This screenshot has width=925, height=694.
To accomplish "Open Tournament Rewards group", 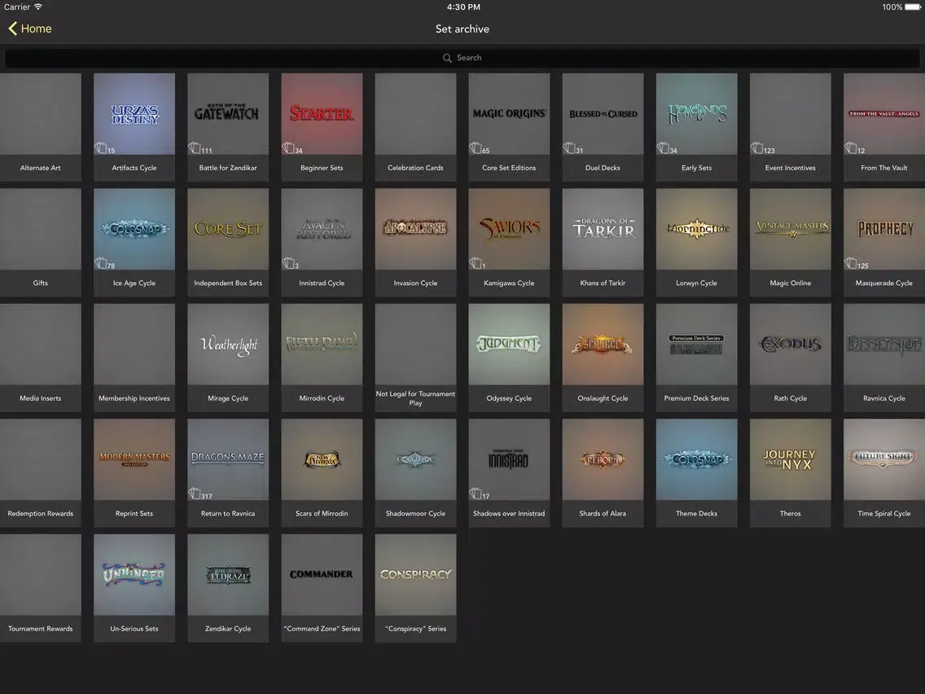I will pos(40,588).
